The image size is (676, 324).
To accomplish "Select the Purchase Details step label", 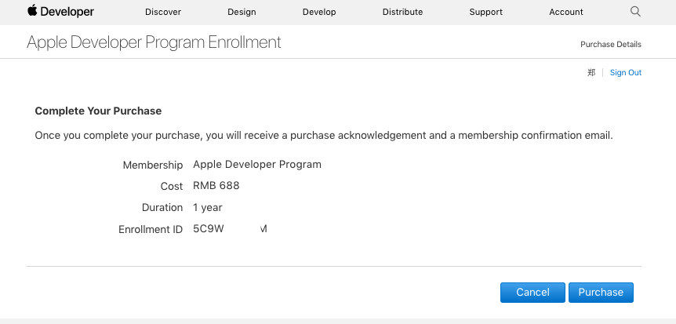I will coord(610,45).
